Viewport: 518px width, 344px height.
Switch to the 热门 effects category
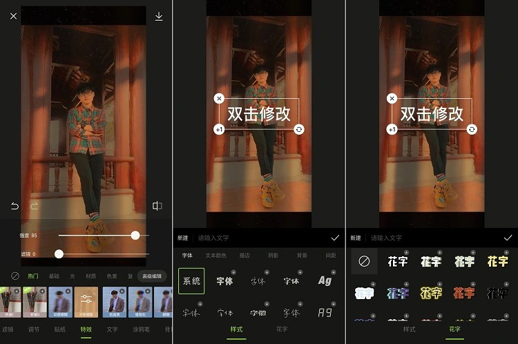click(33, 276)
